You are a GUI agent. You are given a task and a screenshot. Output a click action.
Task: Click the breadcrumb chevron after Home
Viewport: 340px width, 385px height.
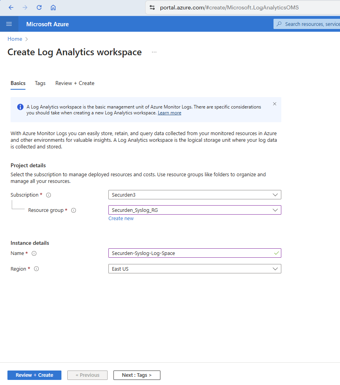tap(27, 39)
